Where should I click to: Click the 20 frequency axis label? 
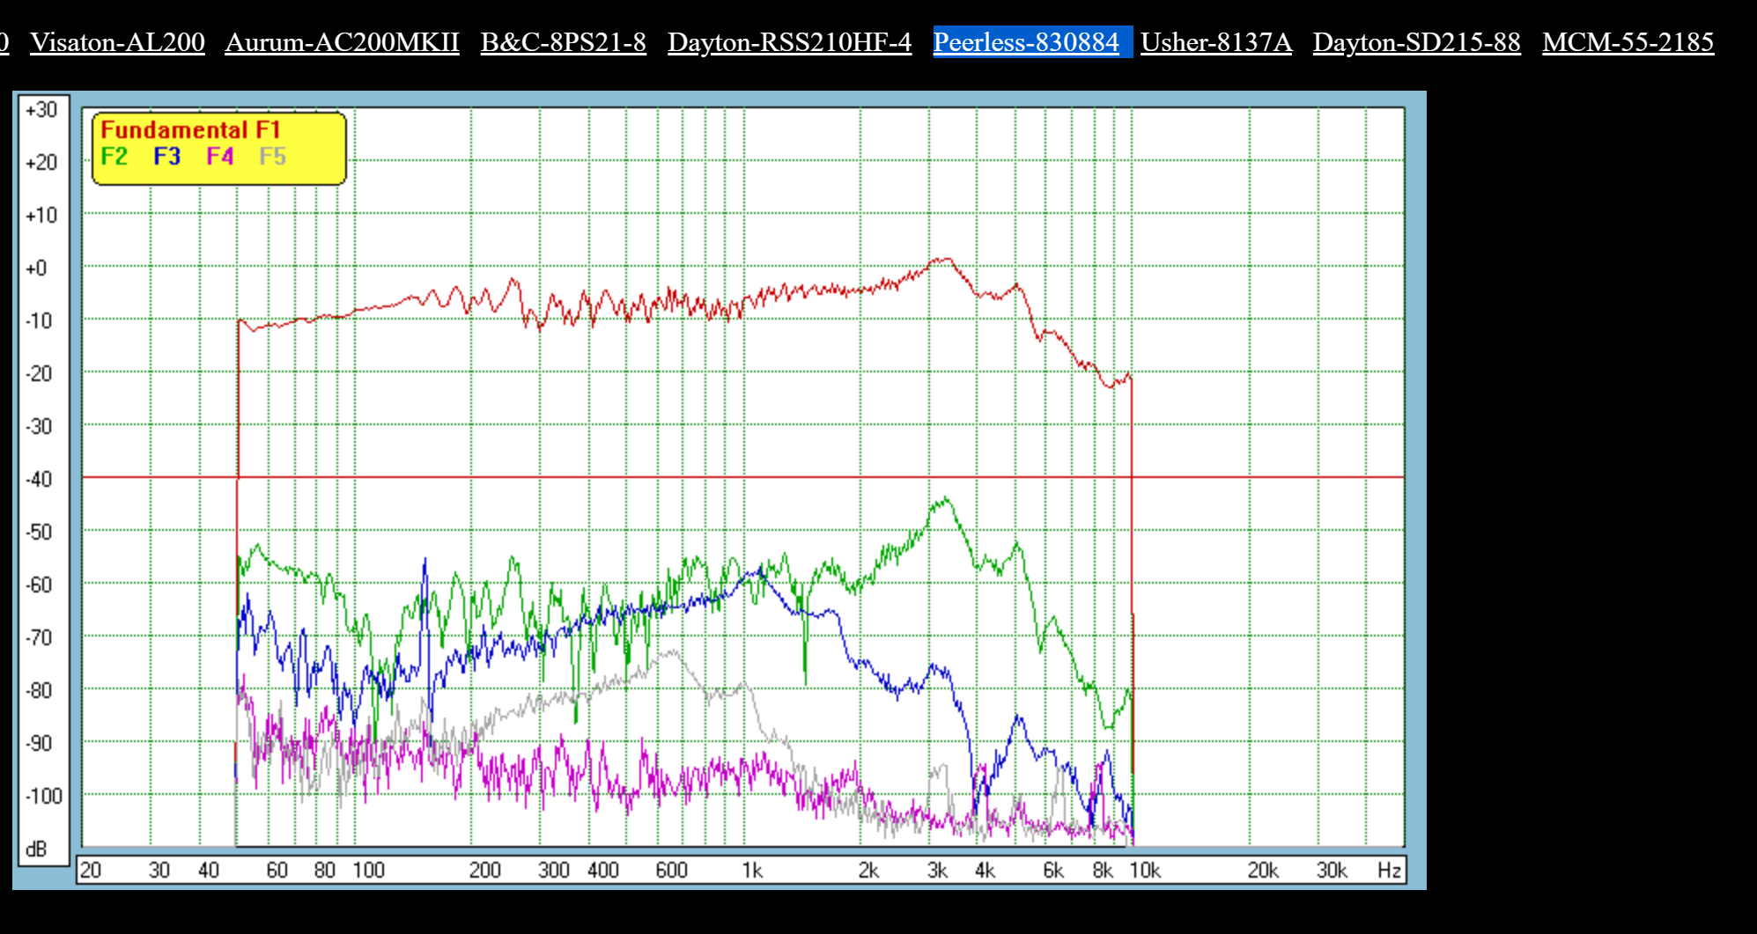(x=91, y=871)
